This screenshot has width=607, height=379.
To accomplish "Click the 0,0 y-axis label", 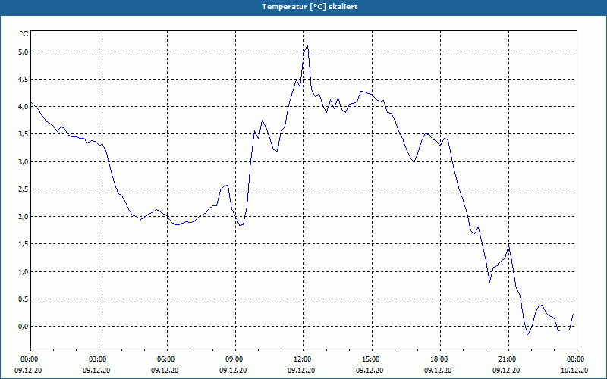I will click(24, 327).
